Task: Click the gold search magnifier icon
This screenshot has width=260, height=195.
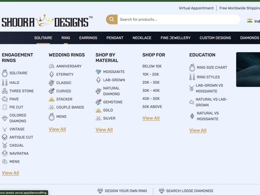Action: [x=112, y=19]
